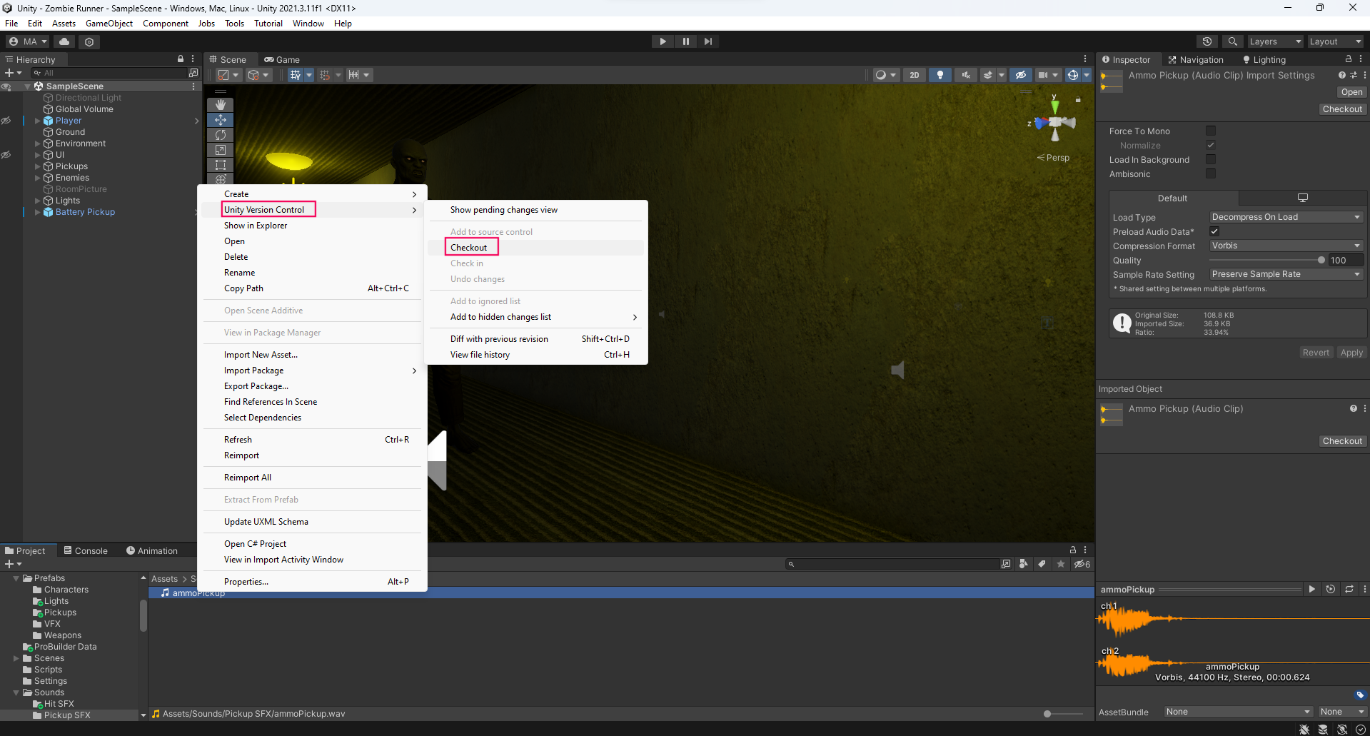
Task: Choose Checkout from the version control submenu
Action: [469, 248]
